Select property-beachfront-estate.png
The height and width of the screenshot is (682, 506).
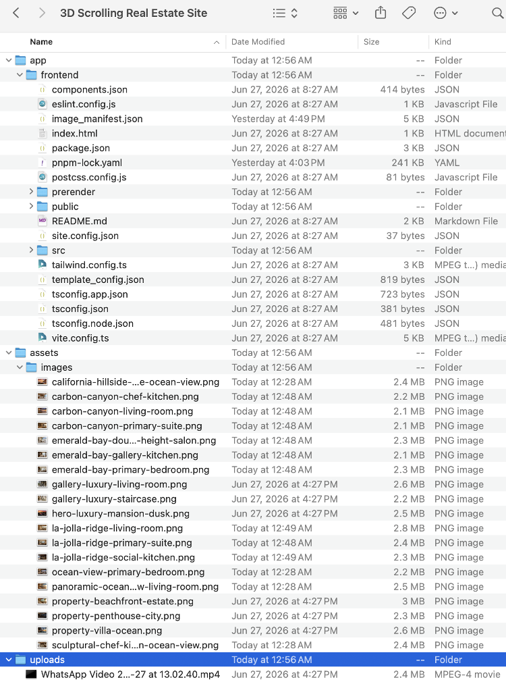123,601
